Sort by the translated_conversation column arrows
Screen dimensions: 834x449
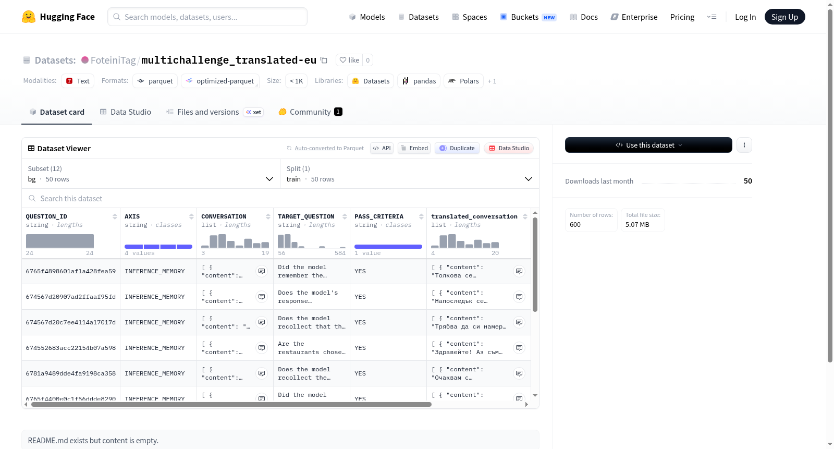point(525,216)
